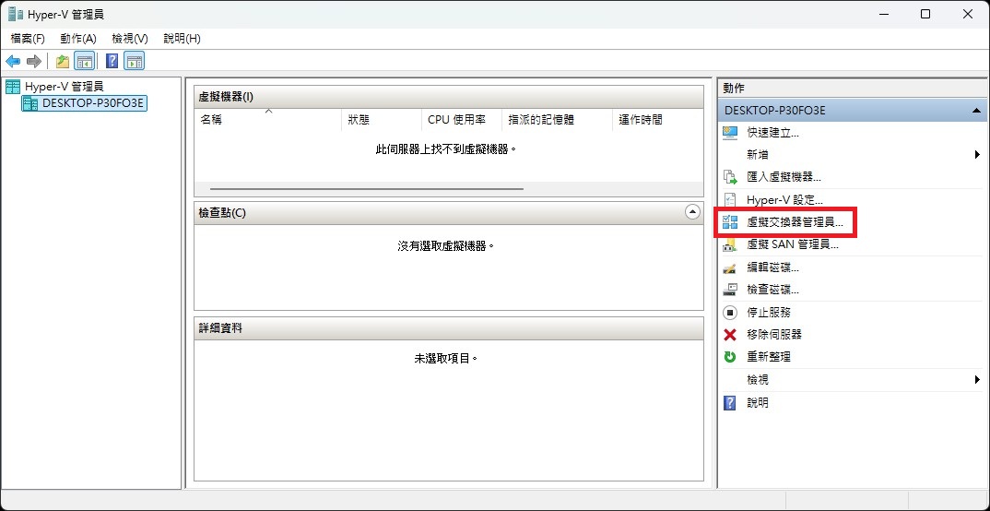Click the 未選取項目 message

446,358
